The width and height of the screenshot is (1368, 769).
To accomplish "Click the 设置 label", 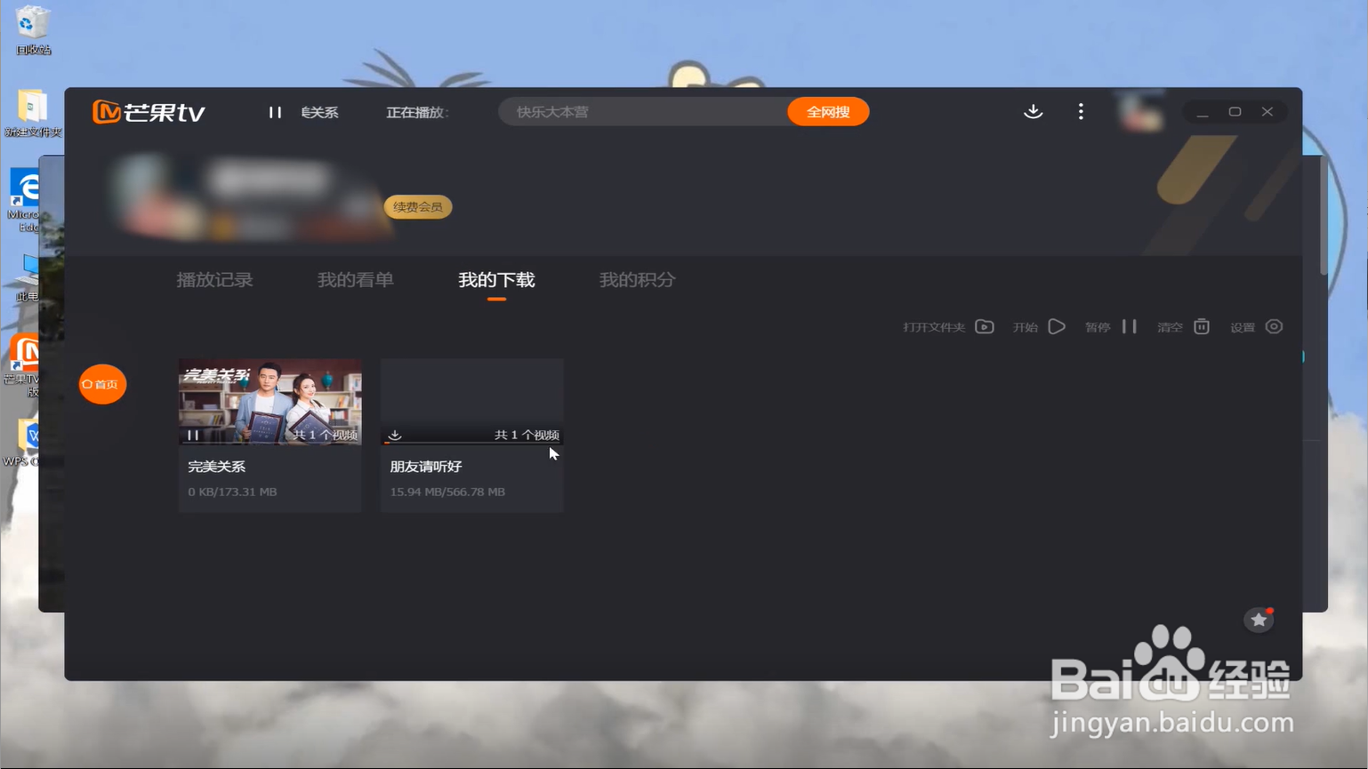I will tap(1243, 327).
